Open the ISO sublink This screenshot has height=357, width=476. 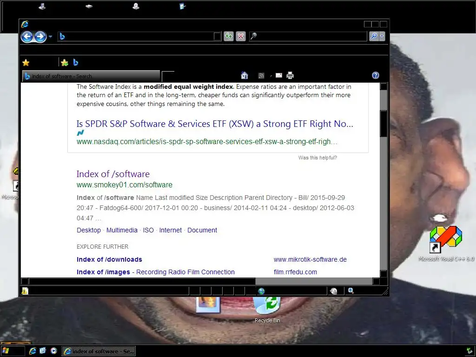pyautogui.click(x=148, y=230)
